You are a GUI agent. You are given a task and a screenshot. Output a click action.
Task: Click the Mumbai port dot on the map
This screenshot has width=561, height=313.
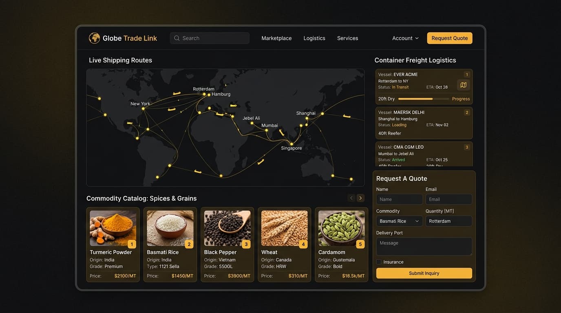coord(267,130)
